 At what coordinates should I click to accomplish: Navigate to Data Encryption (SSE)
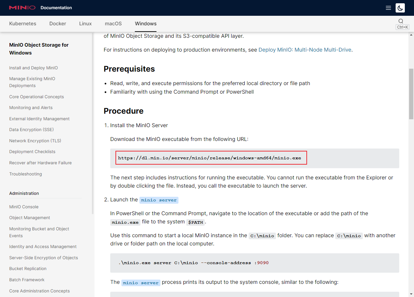(31, 130)
